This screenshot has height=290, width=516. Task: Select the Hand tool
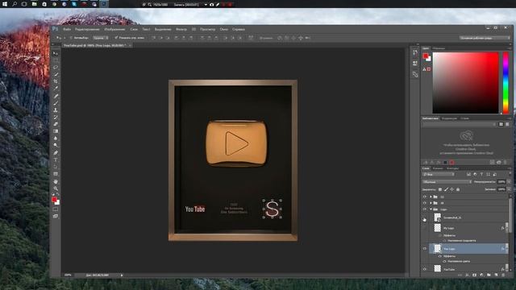click(56, 181)
